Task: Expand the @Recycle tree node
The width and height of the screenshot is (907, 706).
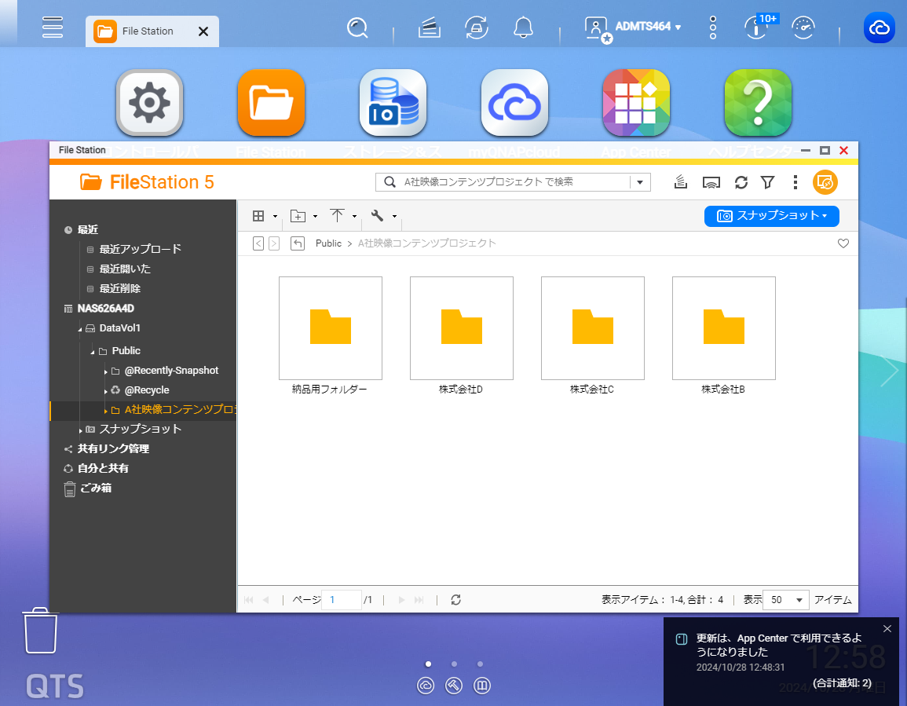Action: [x=105, y=391]
